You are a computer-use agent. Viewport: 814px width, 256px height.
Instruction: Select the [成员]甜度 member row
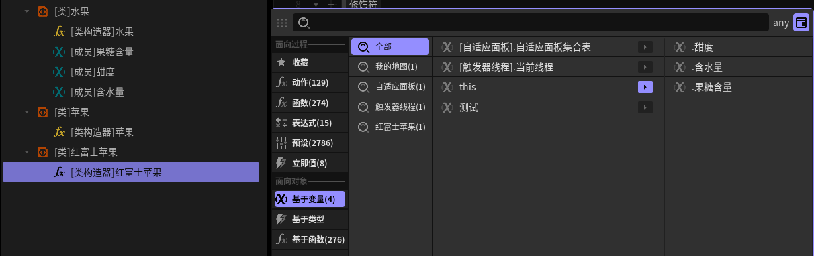(x=130, y=72)
